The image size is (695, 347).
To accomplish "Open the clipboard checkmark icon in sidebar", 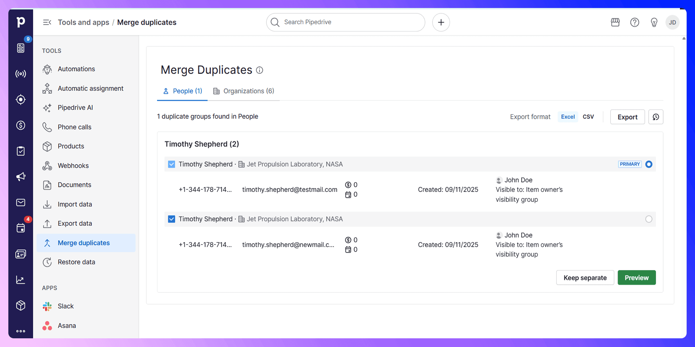I will pos(21,151).
